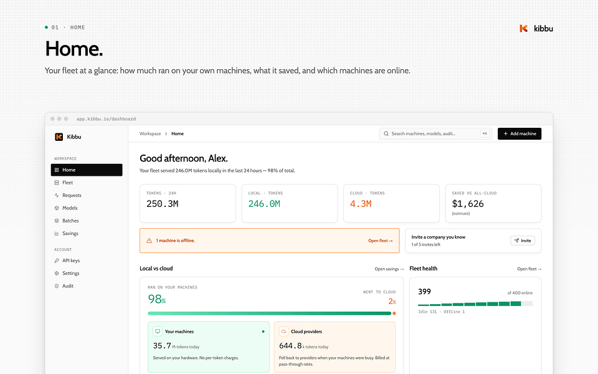
Task: Click the Cloud providers cloud icon
Action: pos(284,332)
